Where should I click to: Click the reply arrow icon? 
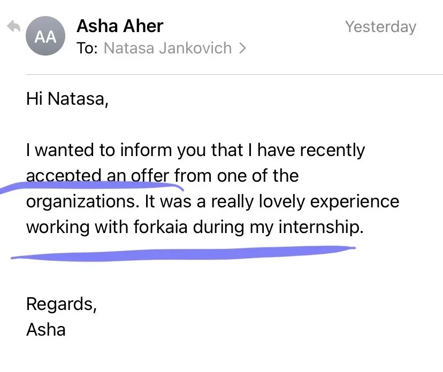pos(13,27)
